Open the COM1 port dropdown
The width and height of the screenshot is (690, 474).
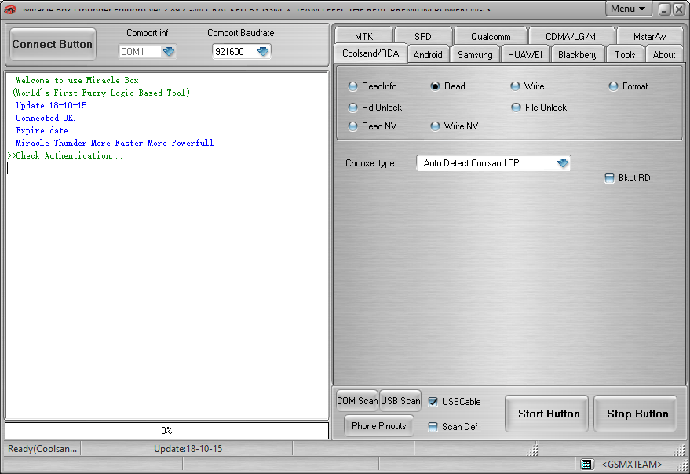pyautogui.click(x=168, y=51)
